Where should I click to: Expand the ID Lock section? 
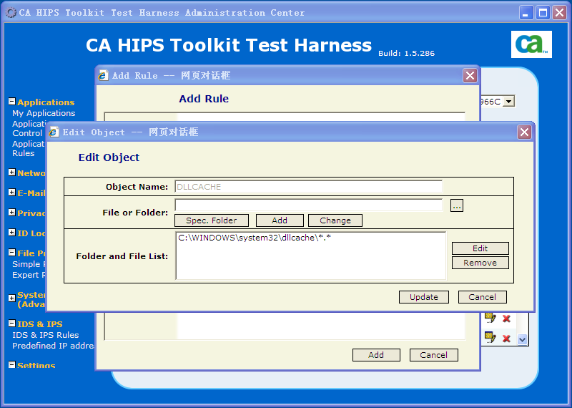click(12, 233)
